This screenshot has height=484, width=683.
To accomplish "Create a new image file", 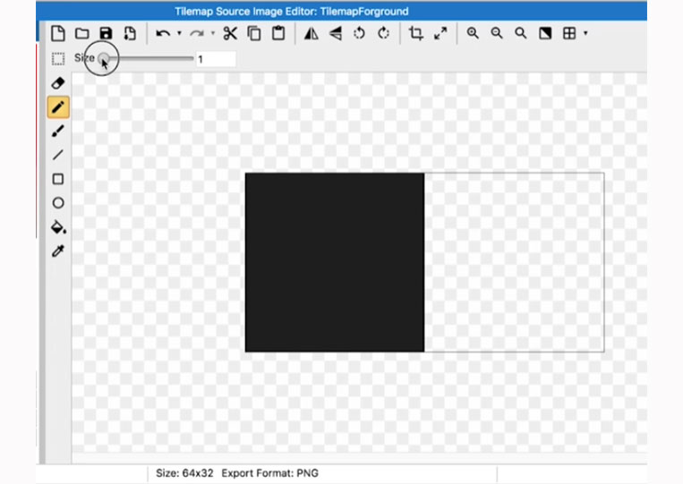I will (x=58, y=33).
